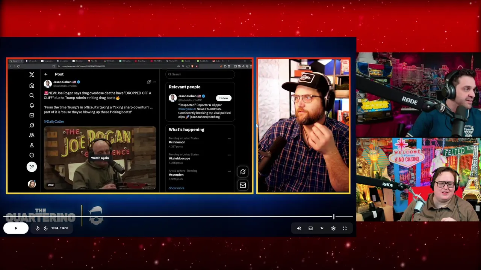Switch to the first Rumble browser tab
This screenshot has width=481, height=270.
point(186,61)
